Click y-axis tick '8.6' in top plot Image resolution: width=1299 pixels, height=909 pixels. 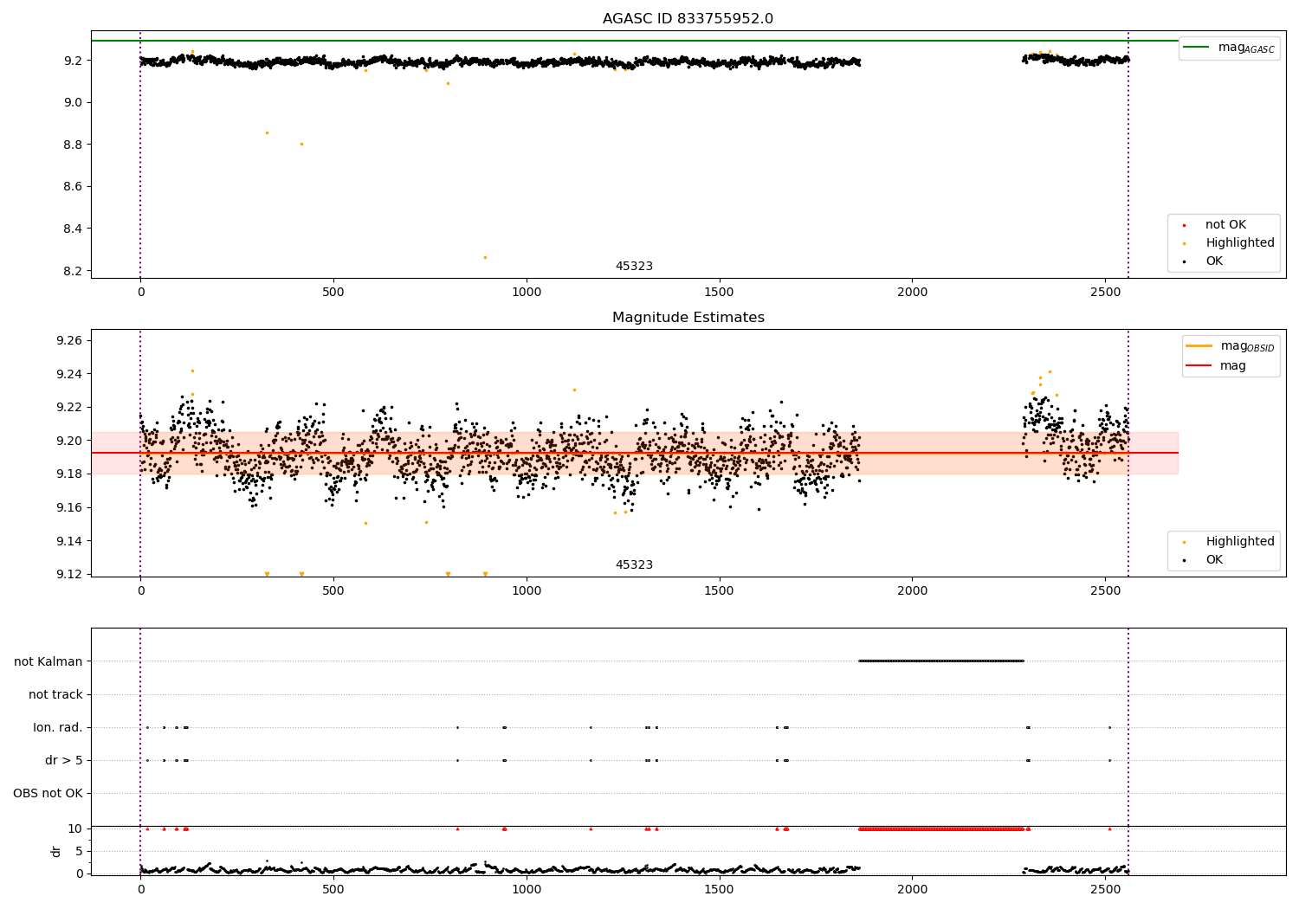[x=72, y=187]
